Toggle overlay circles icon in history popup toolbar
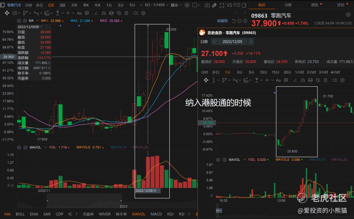The image size is (354, 219). [335, 80]
